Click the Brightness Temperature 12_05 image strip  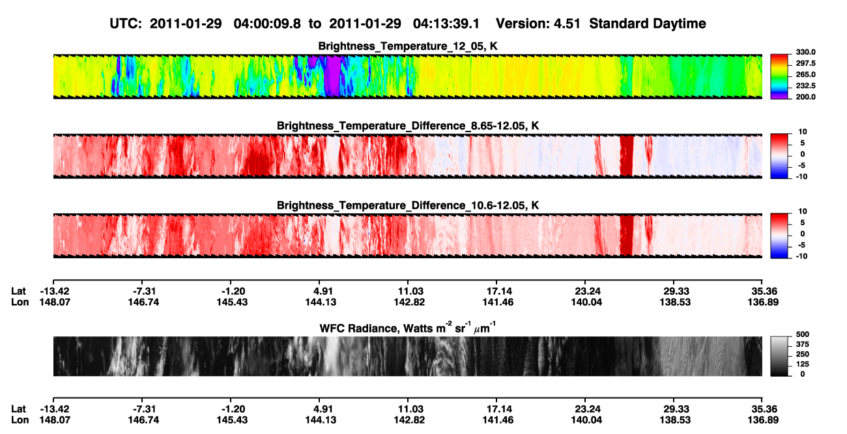(407, 76)
